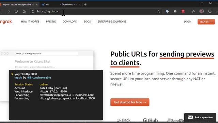218x123 pixels.
Task: Go to the browser home page
Action: coord(24,11)
